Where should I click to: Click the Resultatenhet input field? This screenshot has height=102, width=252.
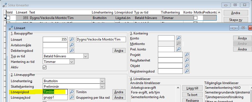(170, 60)
